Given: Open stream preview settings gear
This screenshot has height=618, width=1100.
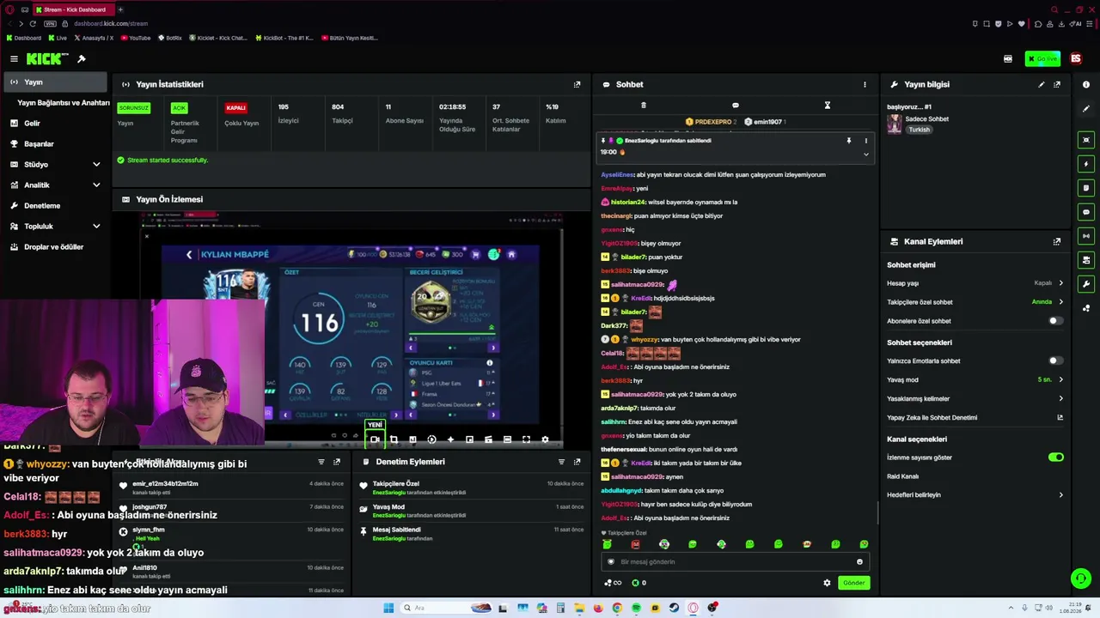Looking at the screenshot, I should coord(545,439).
